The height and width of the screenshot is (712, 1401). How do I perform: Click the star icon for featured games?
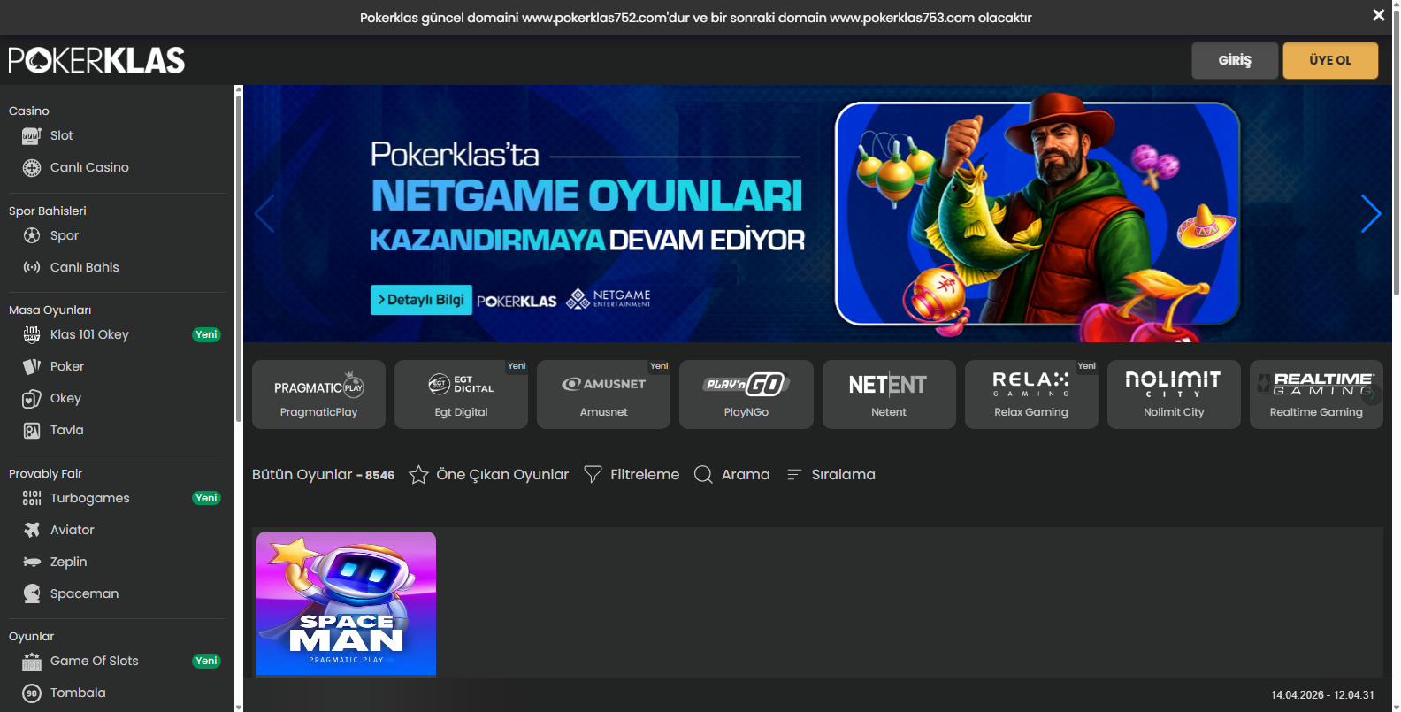point(418,475)
